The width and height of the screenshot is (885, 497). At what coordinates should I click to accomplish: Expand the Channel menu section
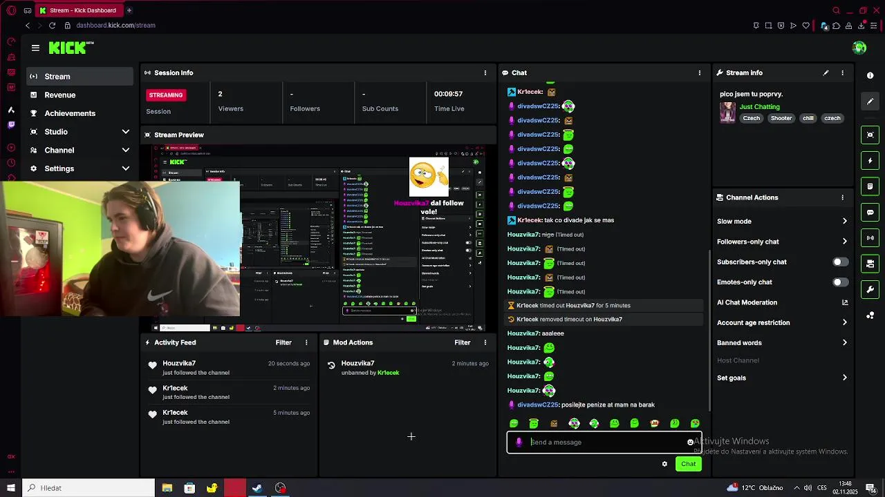80,150
